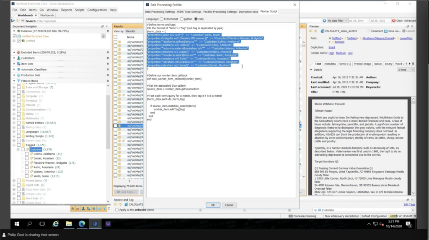Undock the Preview panel
This screenshot has height=240, width=429.
point(408,26)
